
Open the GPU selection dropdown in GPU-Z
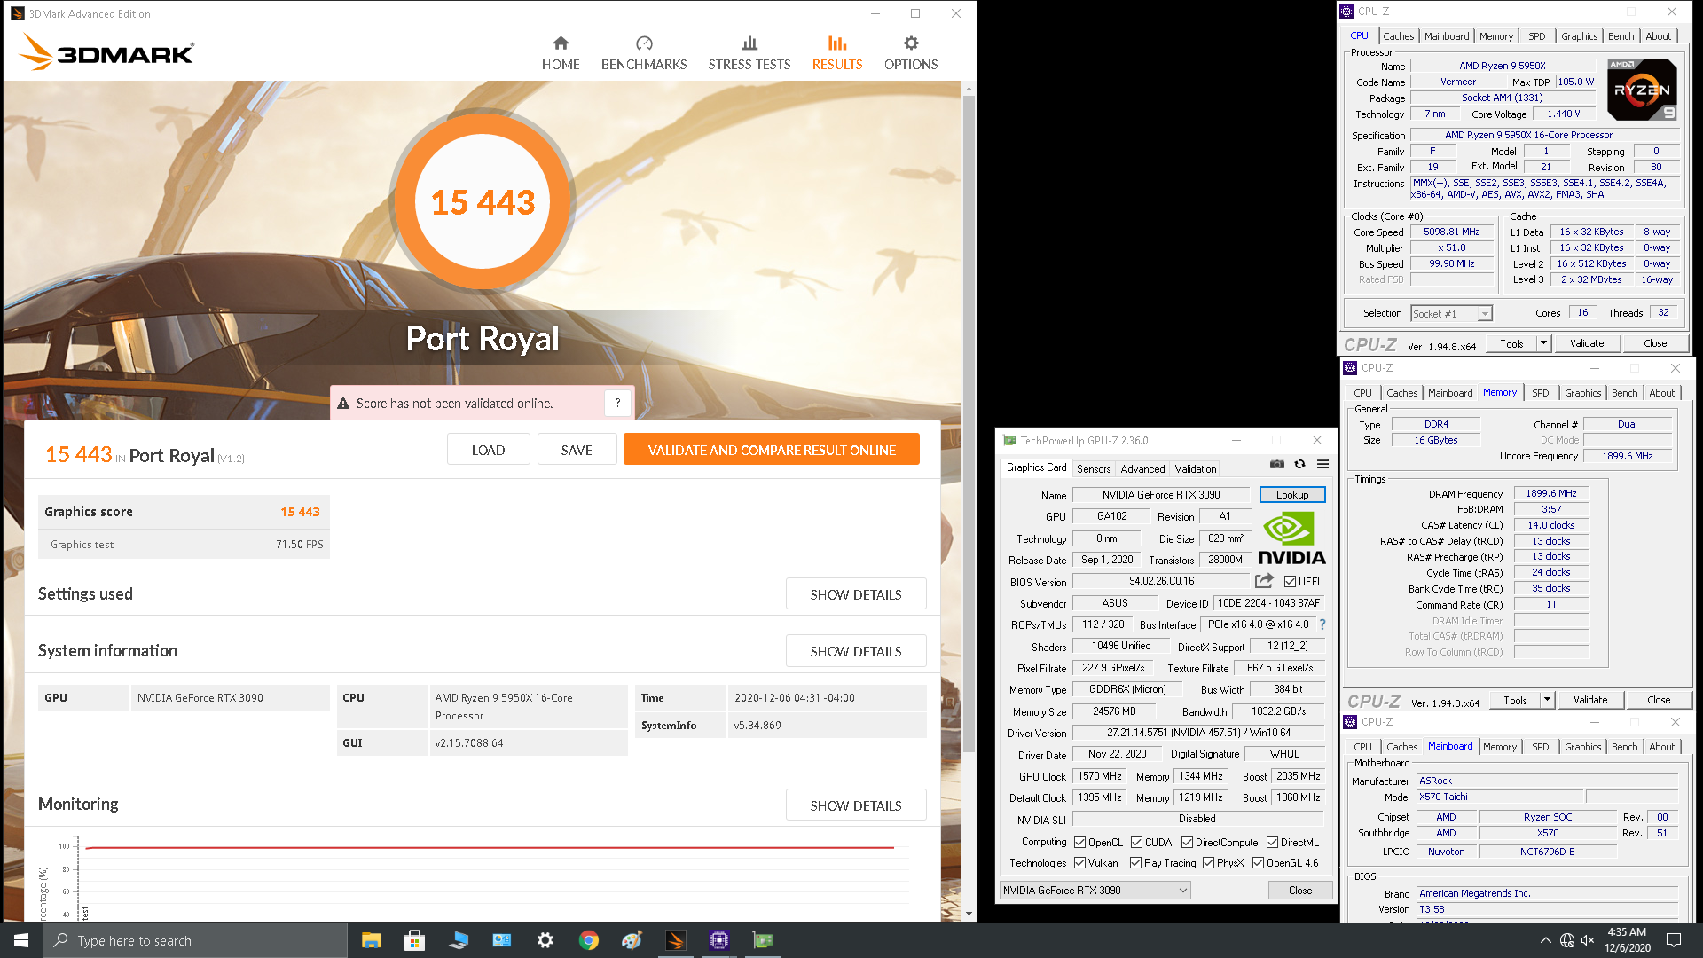coord(1095,891)
